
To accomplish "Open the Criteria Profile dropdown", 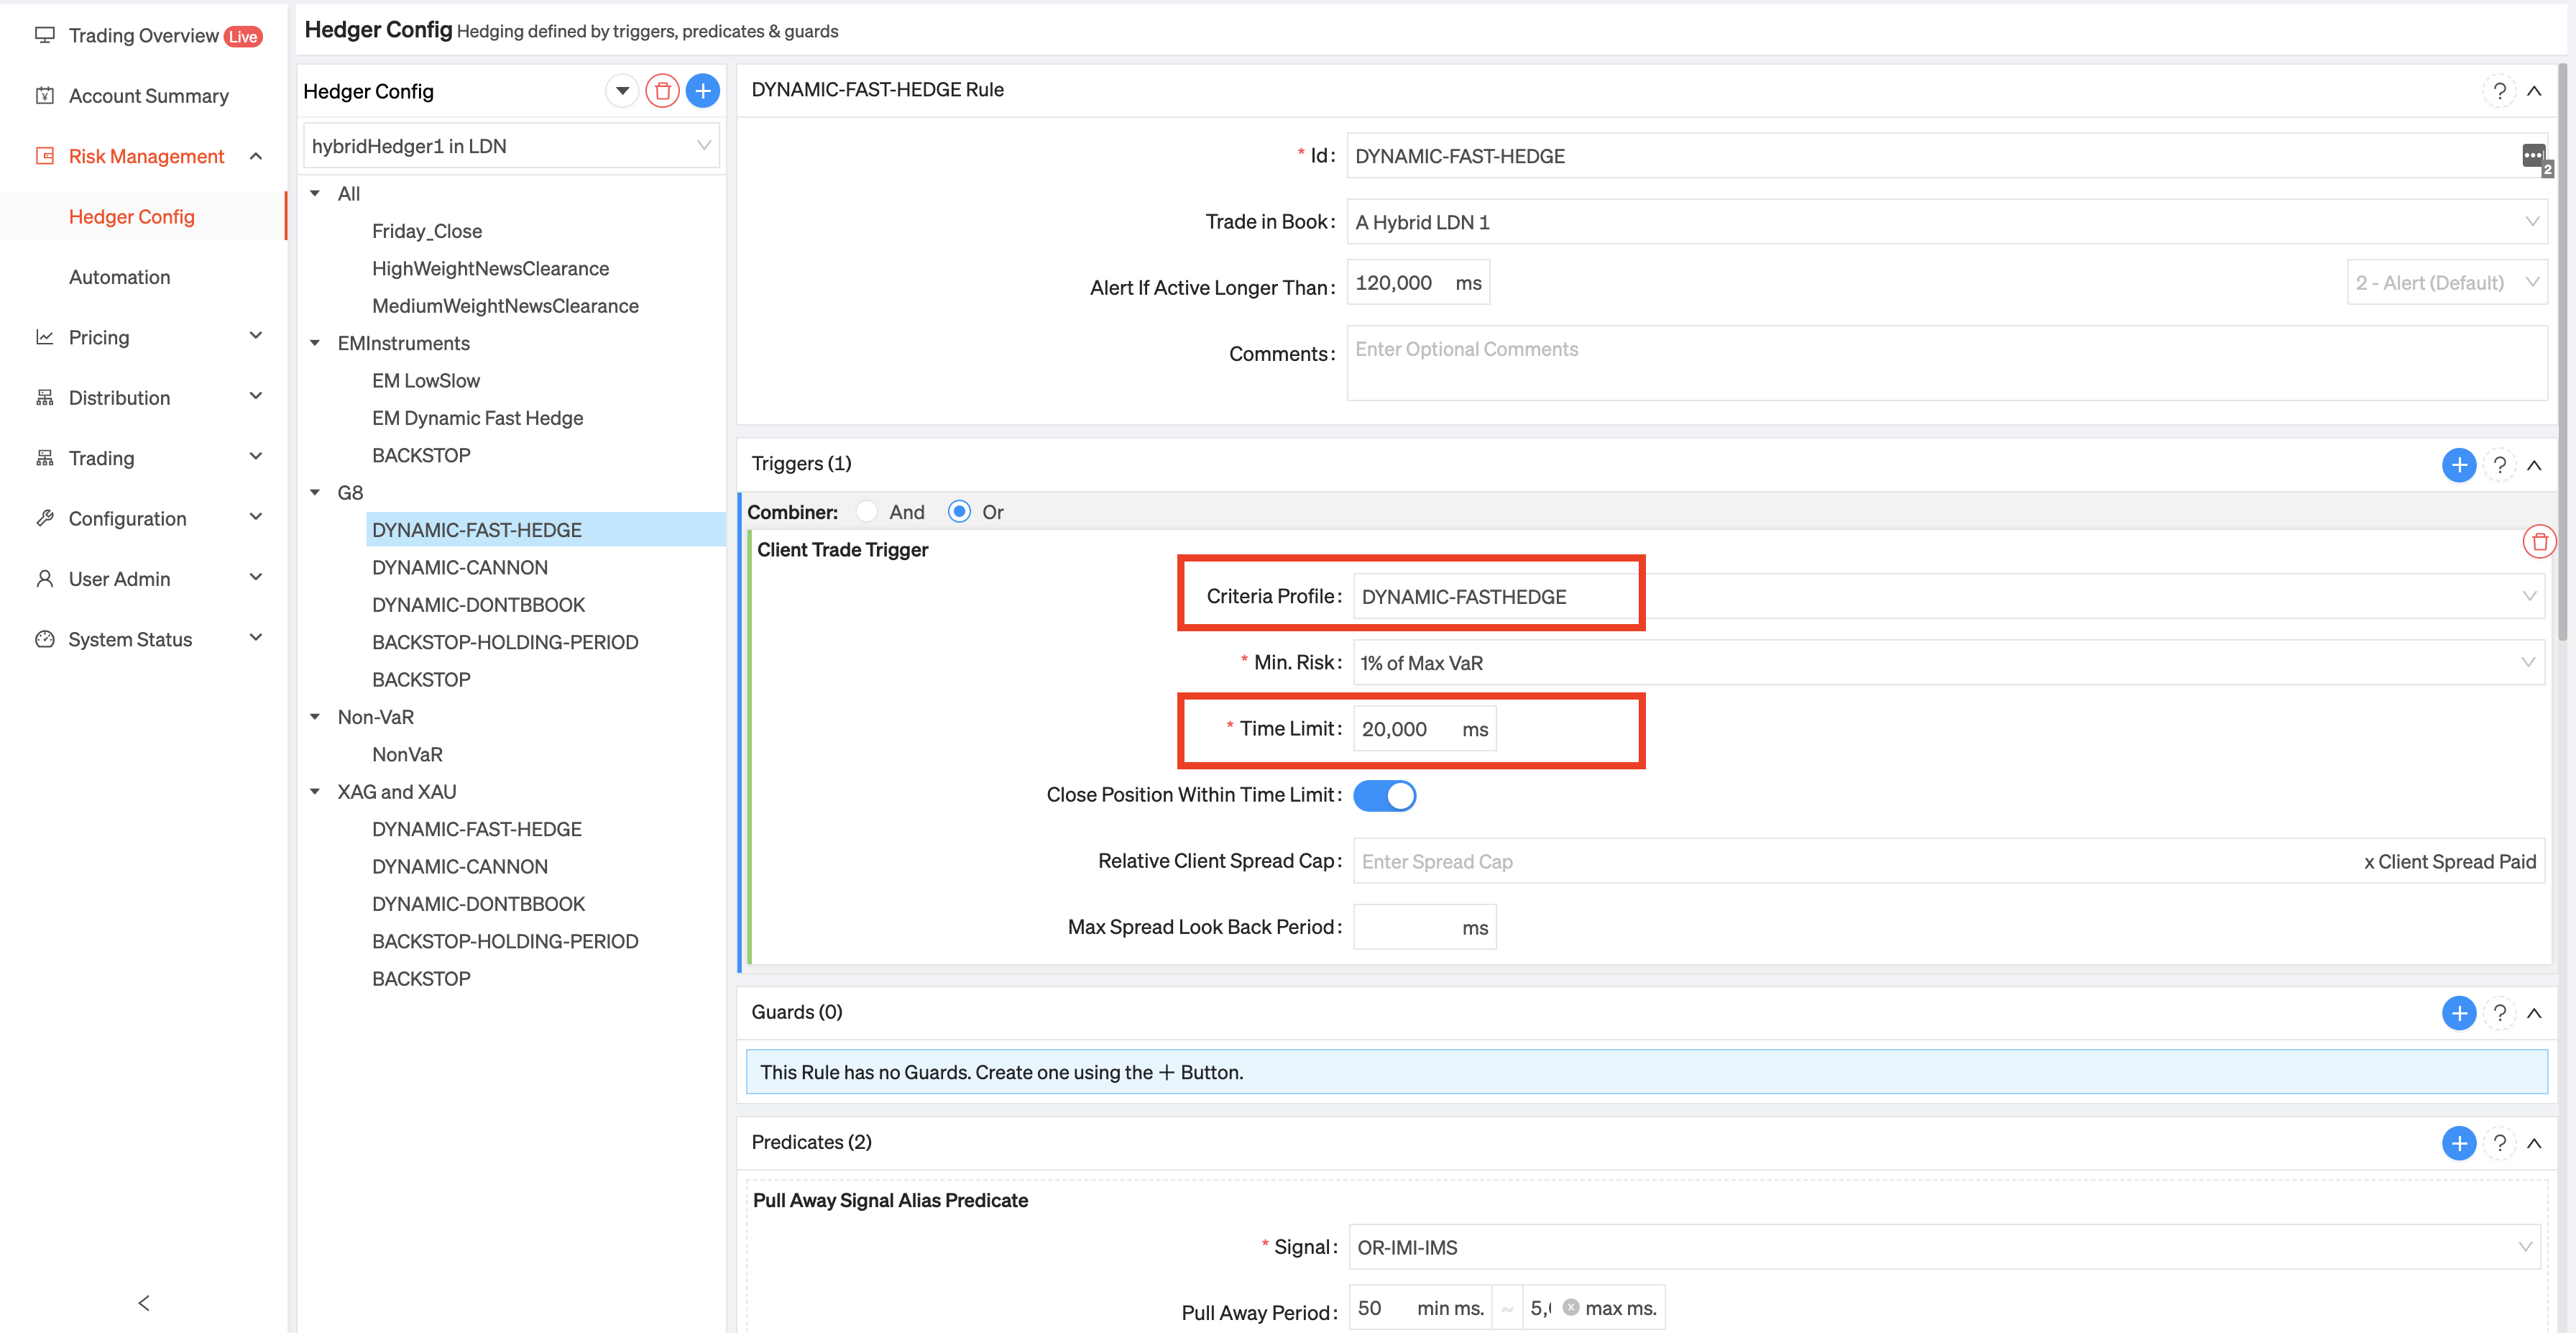I will (x=1948, y=597).
